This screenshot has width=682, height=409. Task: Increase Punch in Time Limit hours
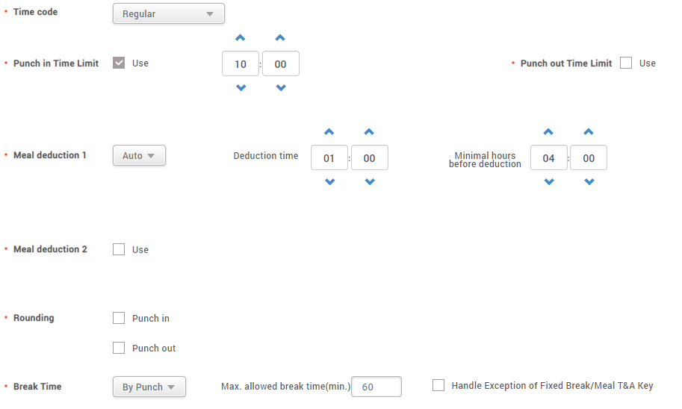pyautogui.click(x=241, y=38)
